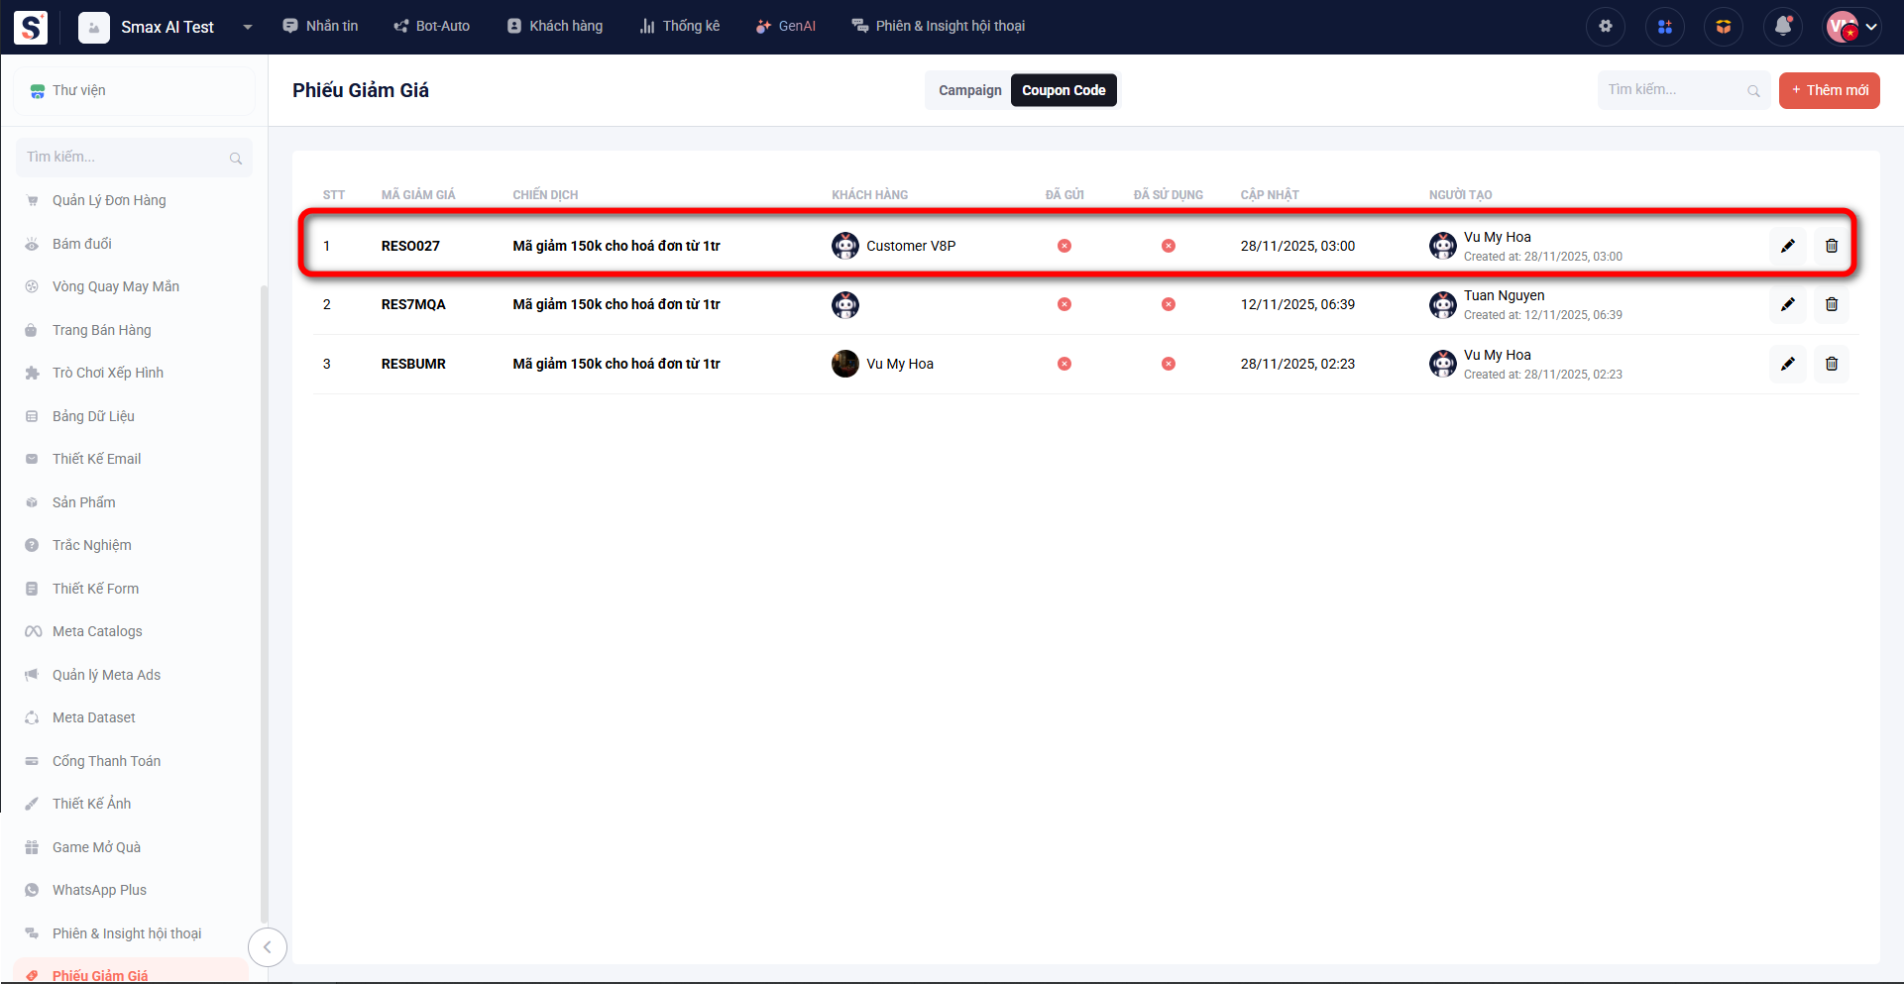Screen dimensions: 1904x984
Task: Open the Thống kê menu
Action: [x=680, y=26]
